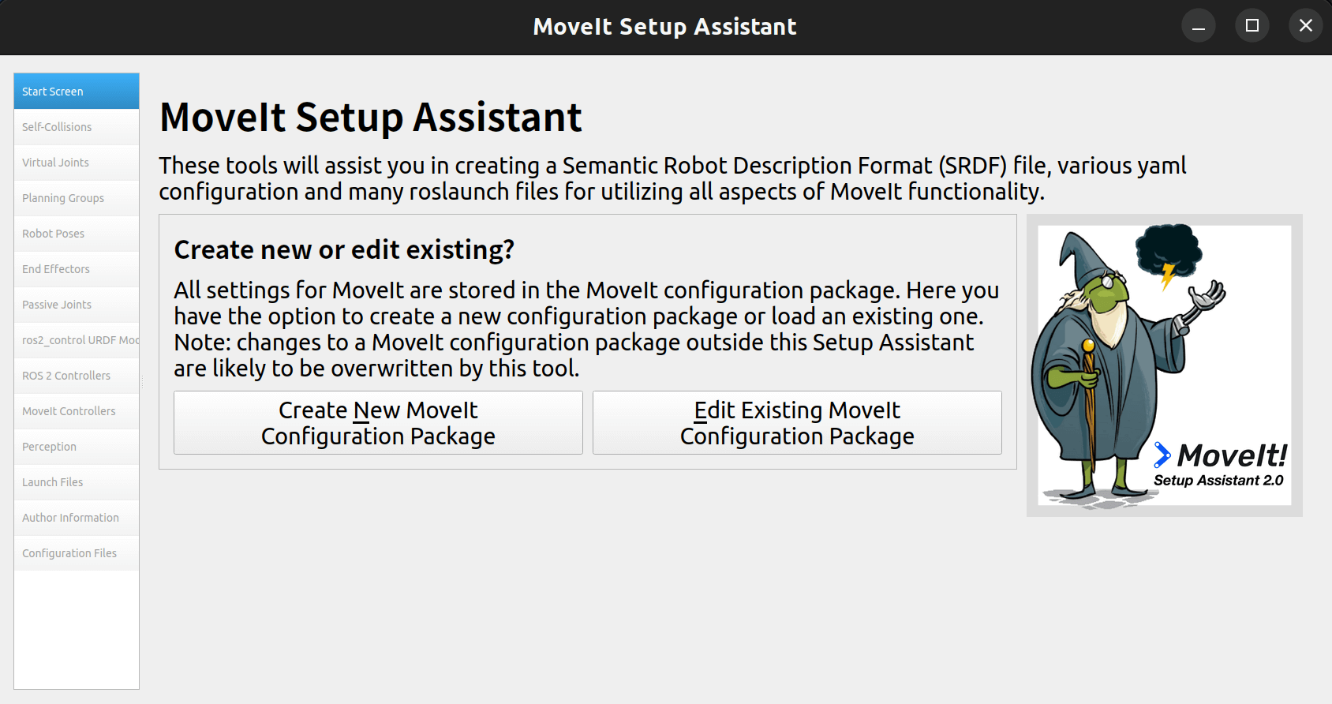
Task: Open ROS 2 Controllers page
Action: 76,376
